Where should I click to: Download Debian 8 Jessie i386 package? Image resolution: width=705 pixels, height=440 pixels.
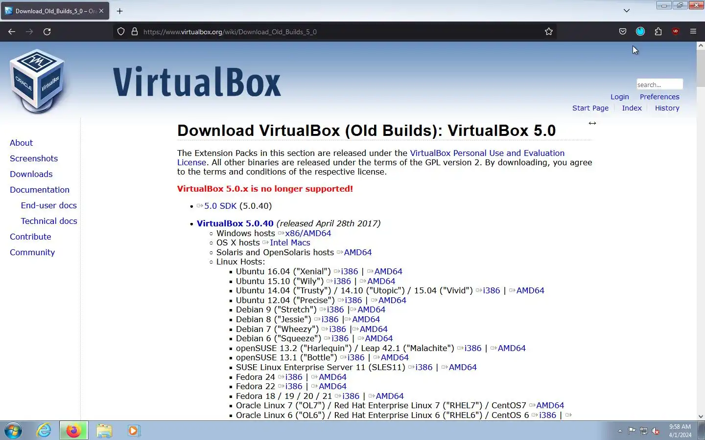point(330,319)
